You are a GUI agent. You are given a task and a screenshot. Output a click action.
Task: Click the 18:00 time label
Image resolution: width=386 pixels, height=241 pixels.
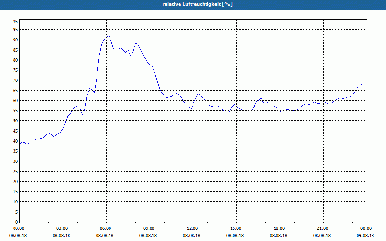(280, 228)
